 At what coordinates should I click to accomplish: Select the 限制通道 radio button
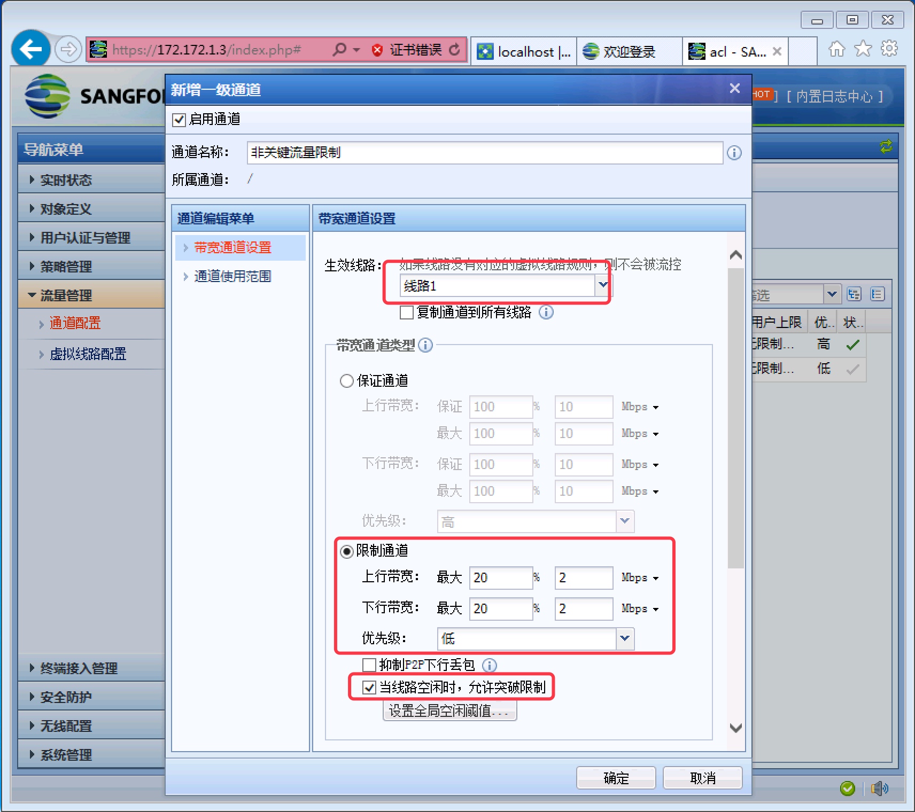[347, 551]
